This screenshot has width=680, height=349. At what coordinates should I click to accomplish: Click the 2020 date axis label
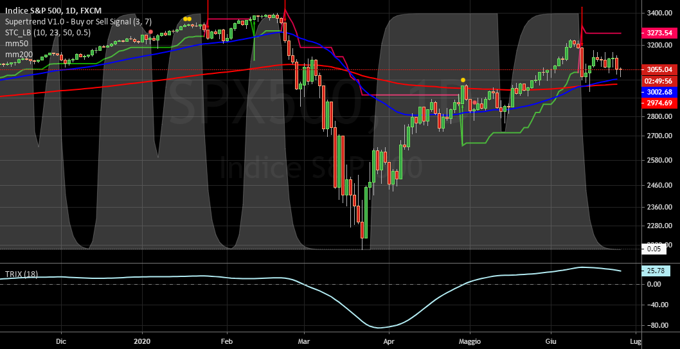click(x=142, y=341)
